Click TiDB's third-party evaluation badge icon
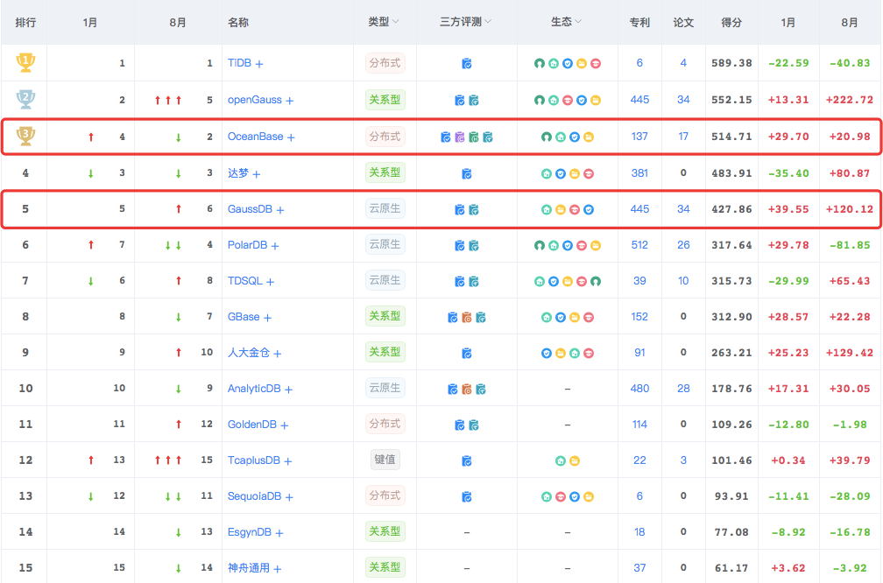This screenshot has width=883, height=583. (x=466, y=64)
